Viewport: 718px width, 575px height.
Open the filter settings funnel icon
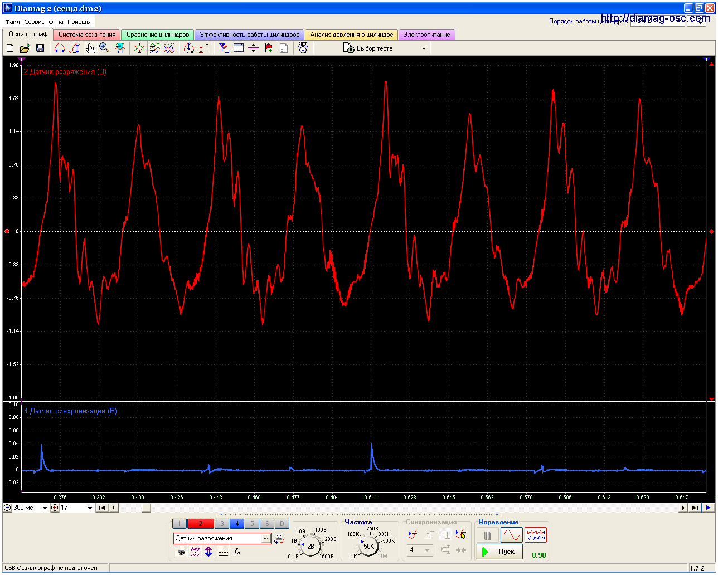click(224, 48)
